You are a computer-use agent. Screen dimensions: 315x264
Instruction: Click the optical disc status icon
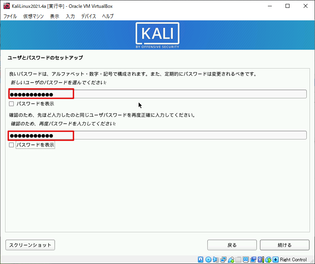(208, 260)
